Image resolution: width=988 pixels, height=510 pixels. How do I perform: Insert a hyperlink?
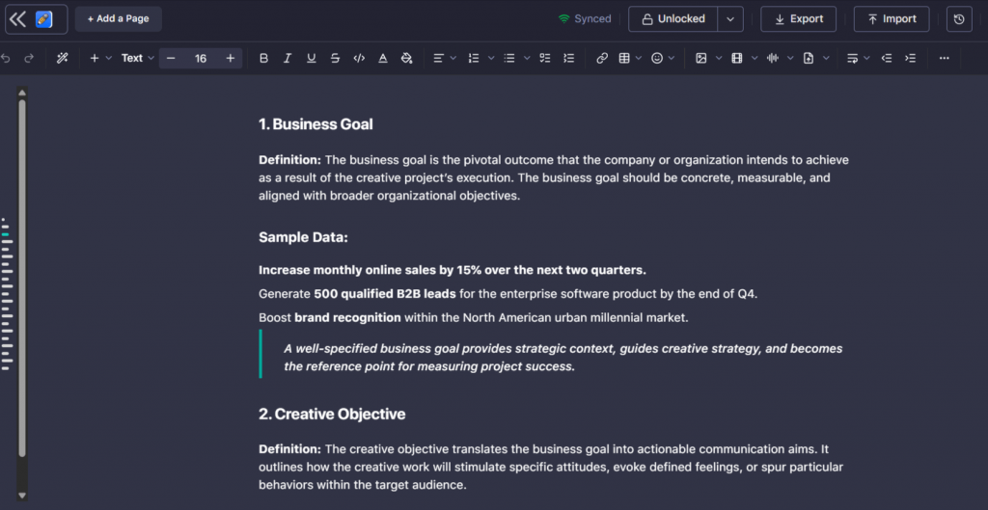pos(602,58)
